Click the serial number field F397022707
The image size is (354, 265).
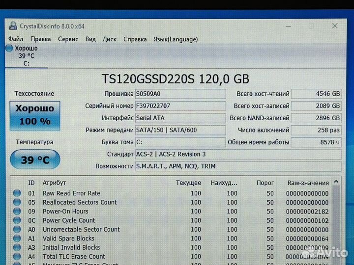180,106
